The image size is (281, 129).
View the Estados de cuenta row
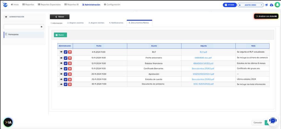coord(61,79)
